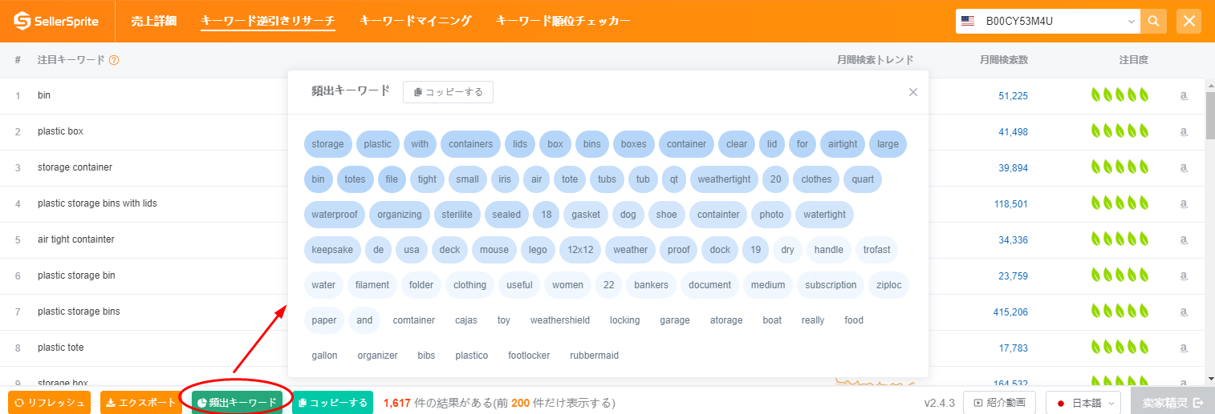Image resolution: width=1215 pixels, height=414 pixels.
Task: Open Amazon icon for plastic storage bins with lids
Action: 1184,203
